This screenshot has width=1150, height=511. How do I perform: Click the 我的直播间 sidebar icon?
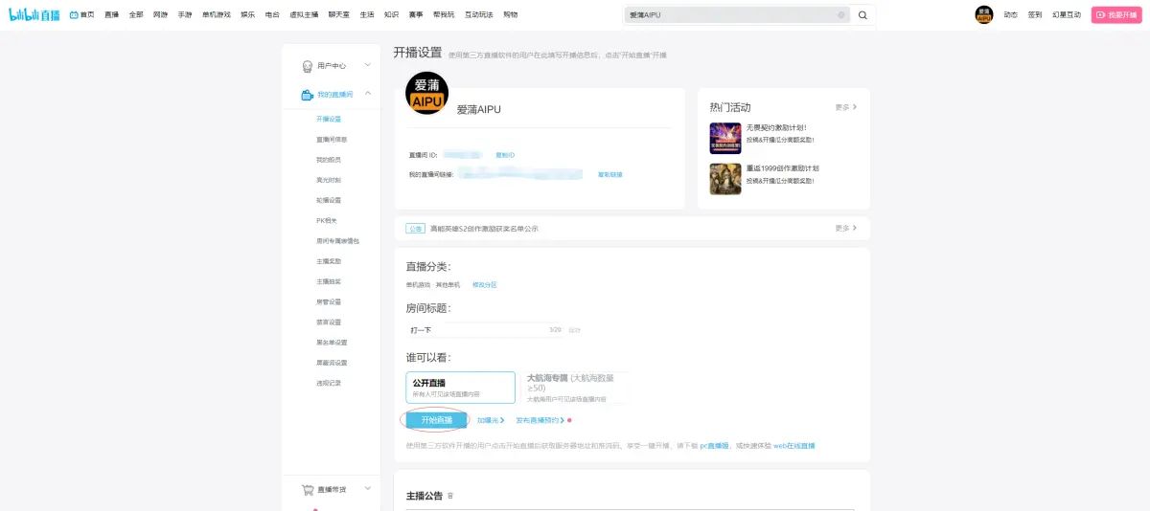tap(307, 95)
